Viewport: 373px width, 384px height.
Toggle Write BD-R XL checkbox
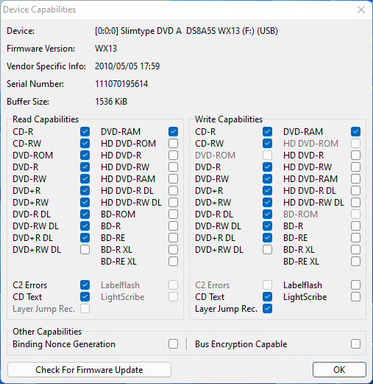[x=355, y=249]
